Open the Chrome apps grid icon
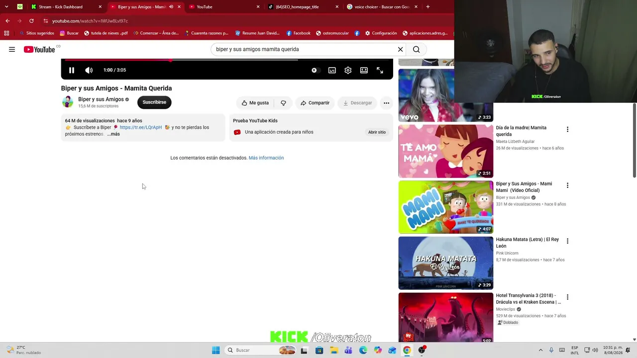The width and height of the screenshot is (637, 358). pyautogui.click(x=6, y=33)
